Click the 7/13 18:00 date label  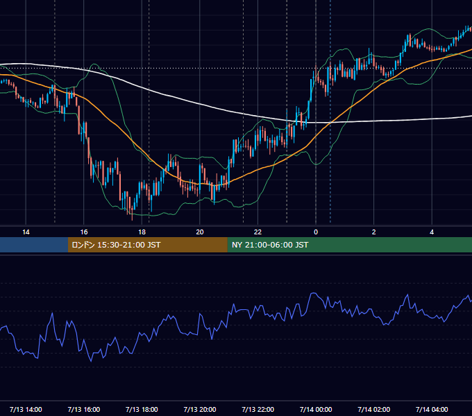pos(142,409)
